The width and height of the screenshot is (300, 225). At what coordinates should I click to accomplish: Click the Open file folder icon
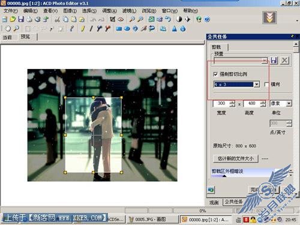click(13, 19)
